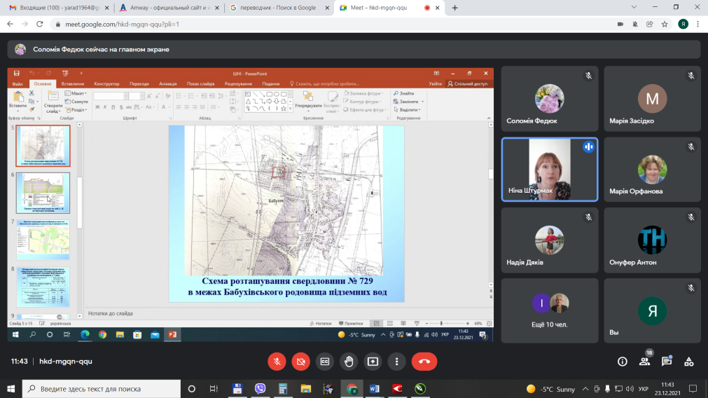
Task: Bookmark this page with star icon
Action: pos(665,24)
